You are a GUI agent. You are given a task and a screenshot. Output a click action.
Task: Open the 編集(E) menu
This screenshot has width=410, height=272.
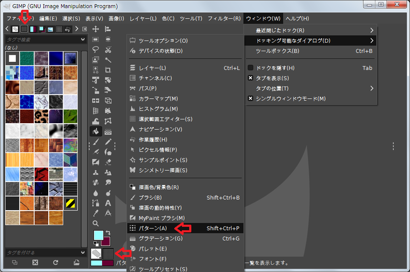[48, 18]
